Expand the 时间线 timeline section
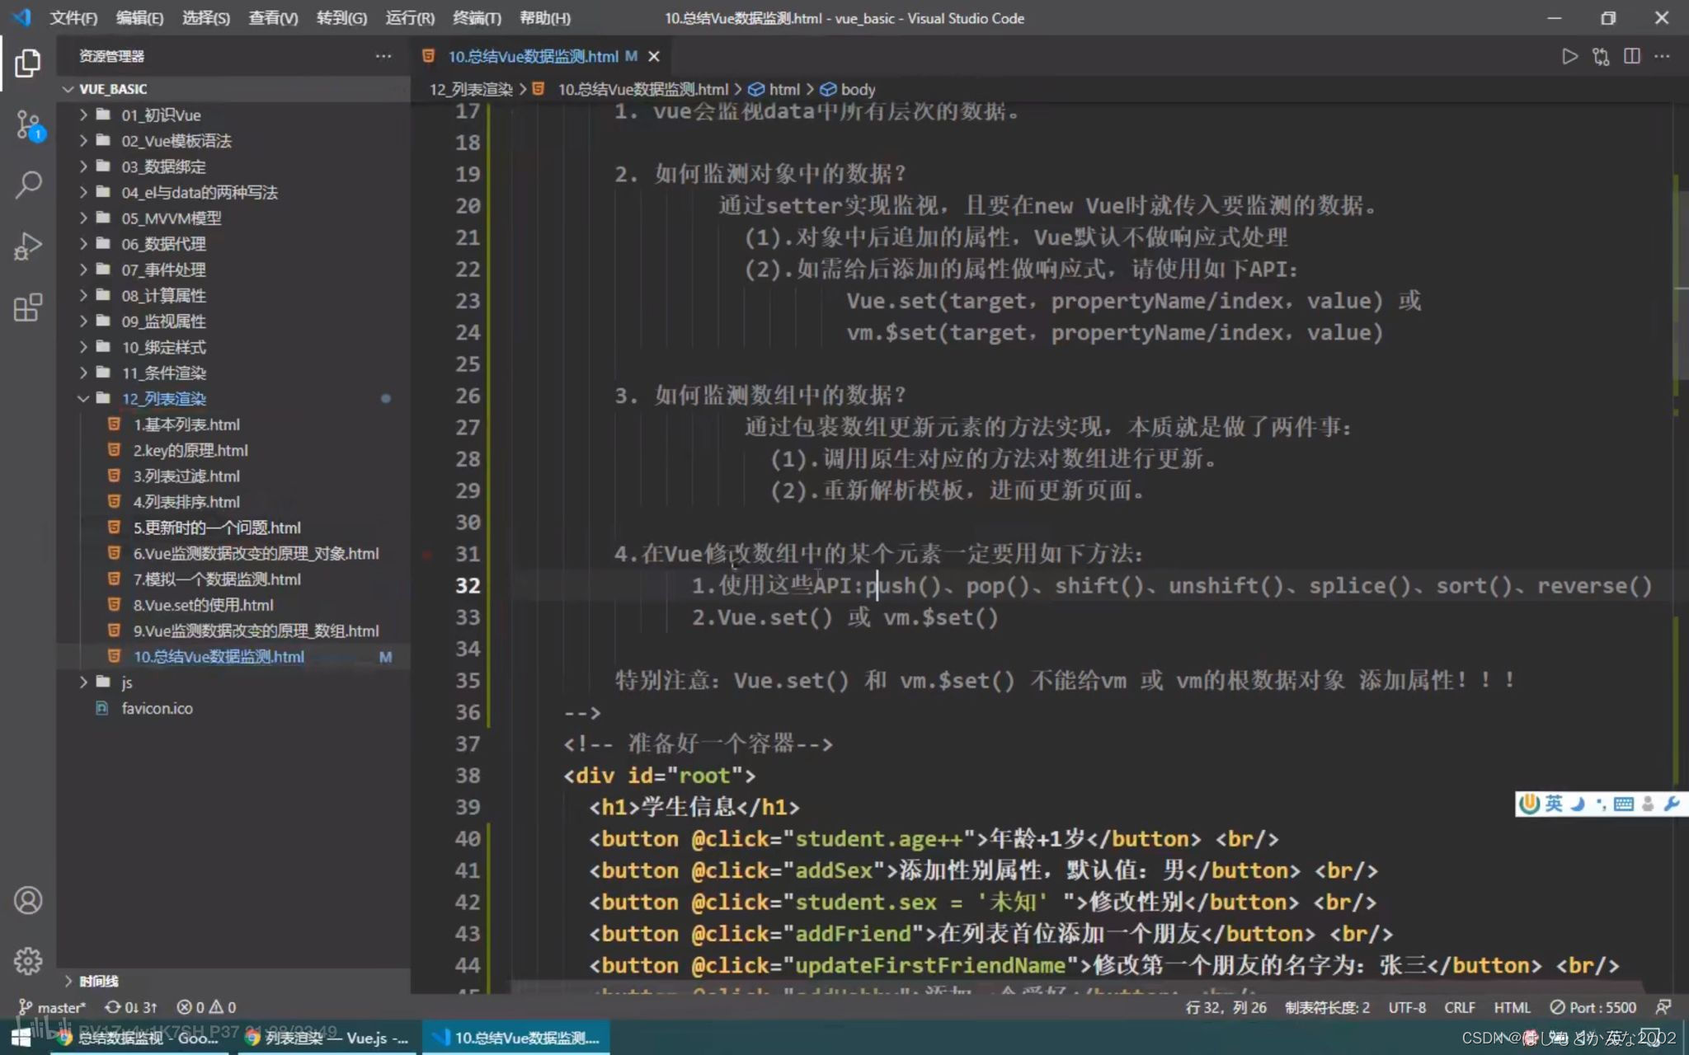This screenshot has height=1055, width=1689. click(x=97, y=981)
